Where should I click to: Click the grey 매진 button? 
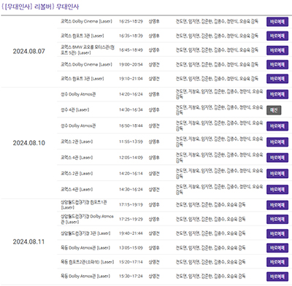tap(274, 110)
